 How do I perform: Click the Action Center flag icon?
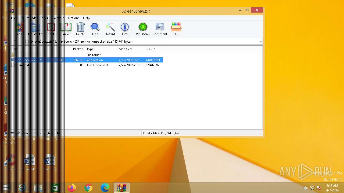[319, 188]
